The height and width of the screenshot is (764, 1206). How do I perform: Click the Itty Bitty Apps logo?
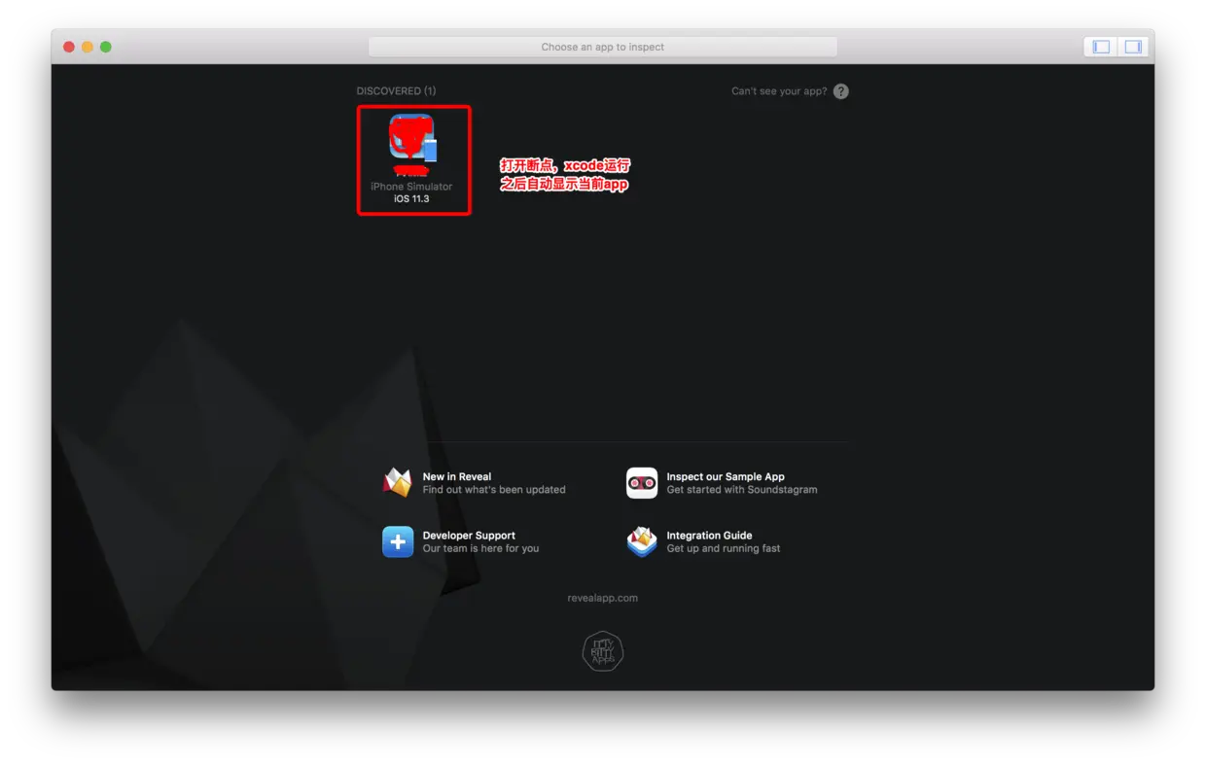click(x=603, y=651)
